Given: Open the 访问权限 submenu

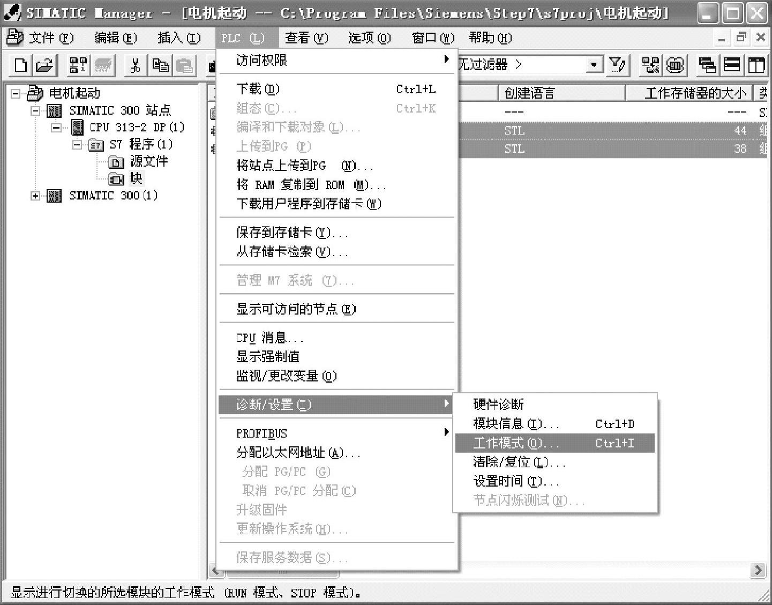Looking at the screenshot, I should pos(336,60).
